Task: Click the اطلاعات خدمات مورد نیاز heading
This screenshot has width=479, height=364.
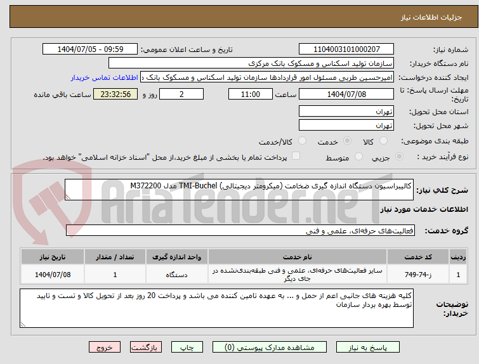Action: click(x=424, y=209)
